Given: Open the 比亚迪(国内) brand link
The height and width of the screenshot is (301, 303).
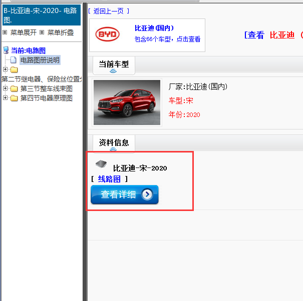Looking at the screenshot, I should [154, 28].
